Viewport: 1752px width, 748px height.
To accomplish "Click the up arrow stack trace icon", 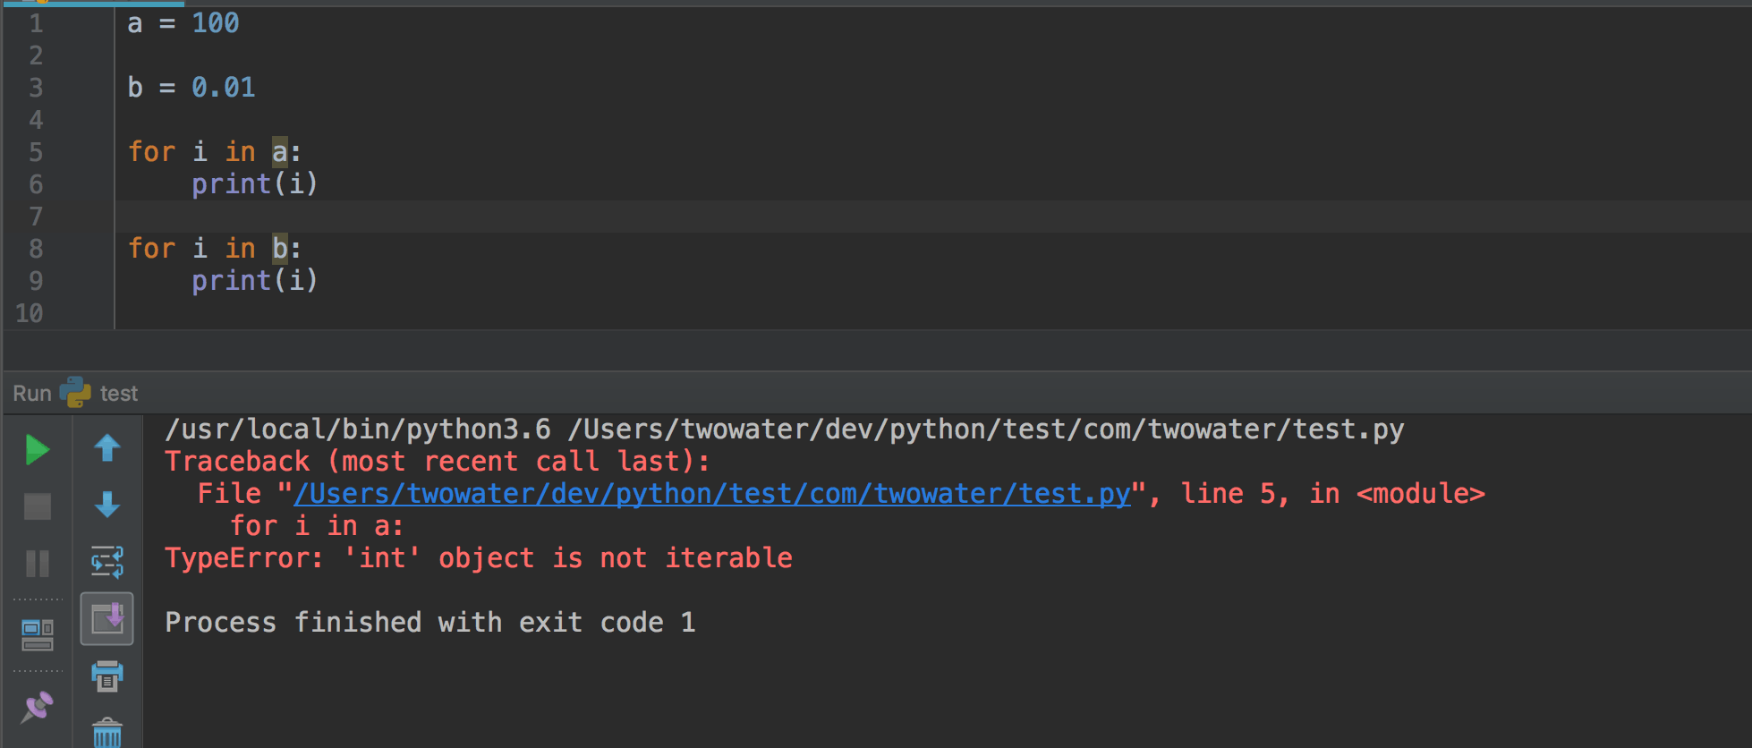I will (107, 447).
